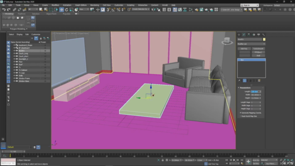Click the Pin Stack icon
The height and width of the screenshot is (166, 295).
pos(239,81)
